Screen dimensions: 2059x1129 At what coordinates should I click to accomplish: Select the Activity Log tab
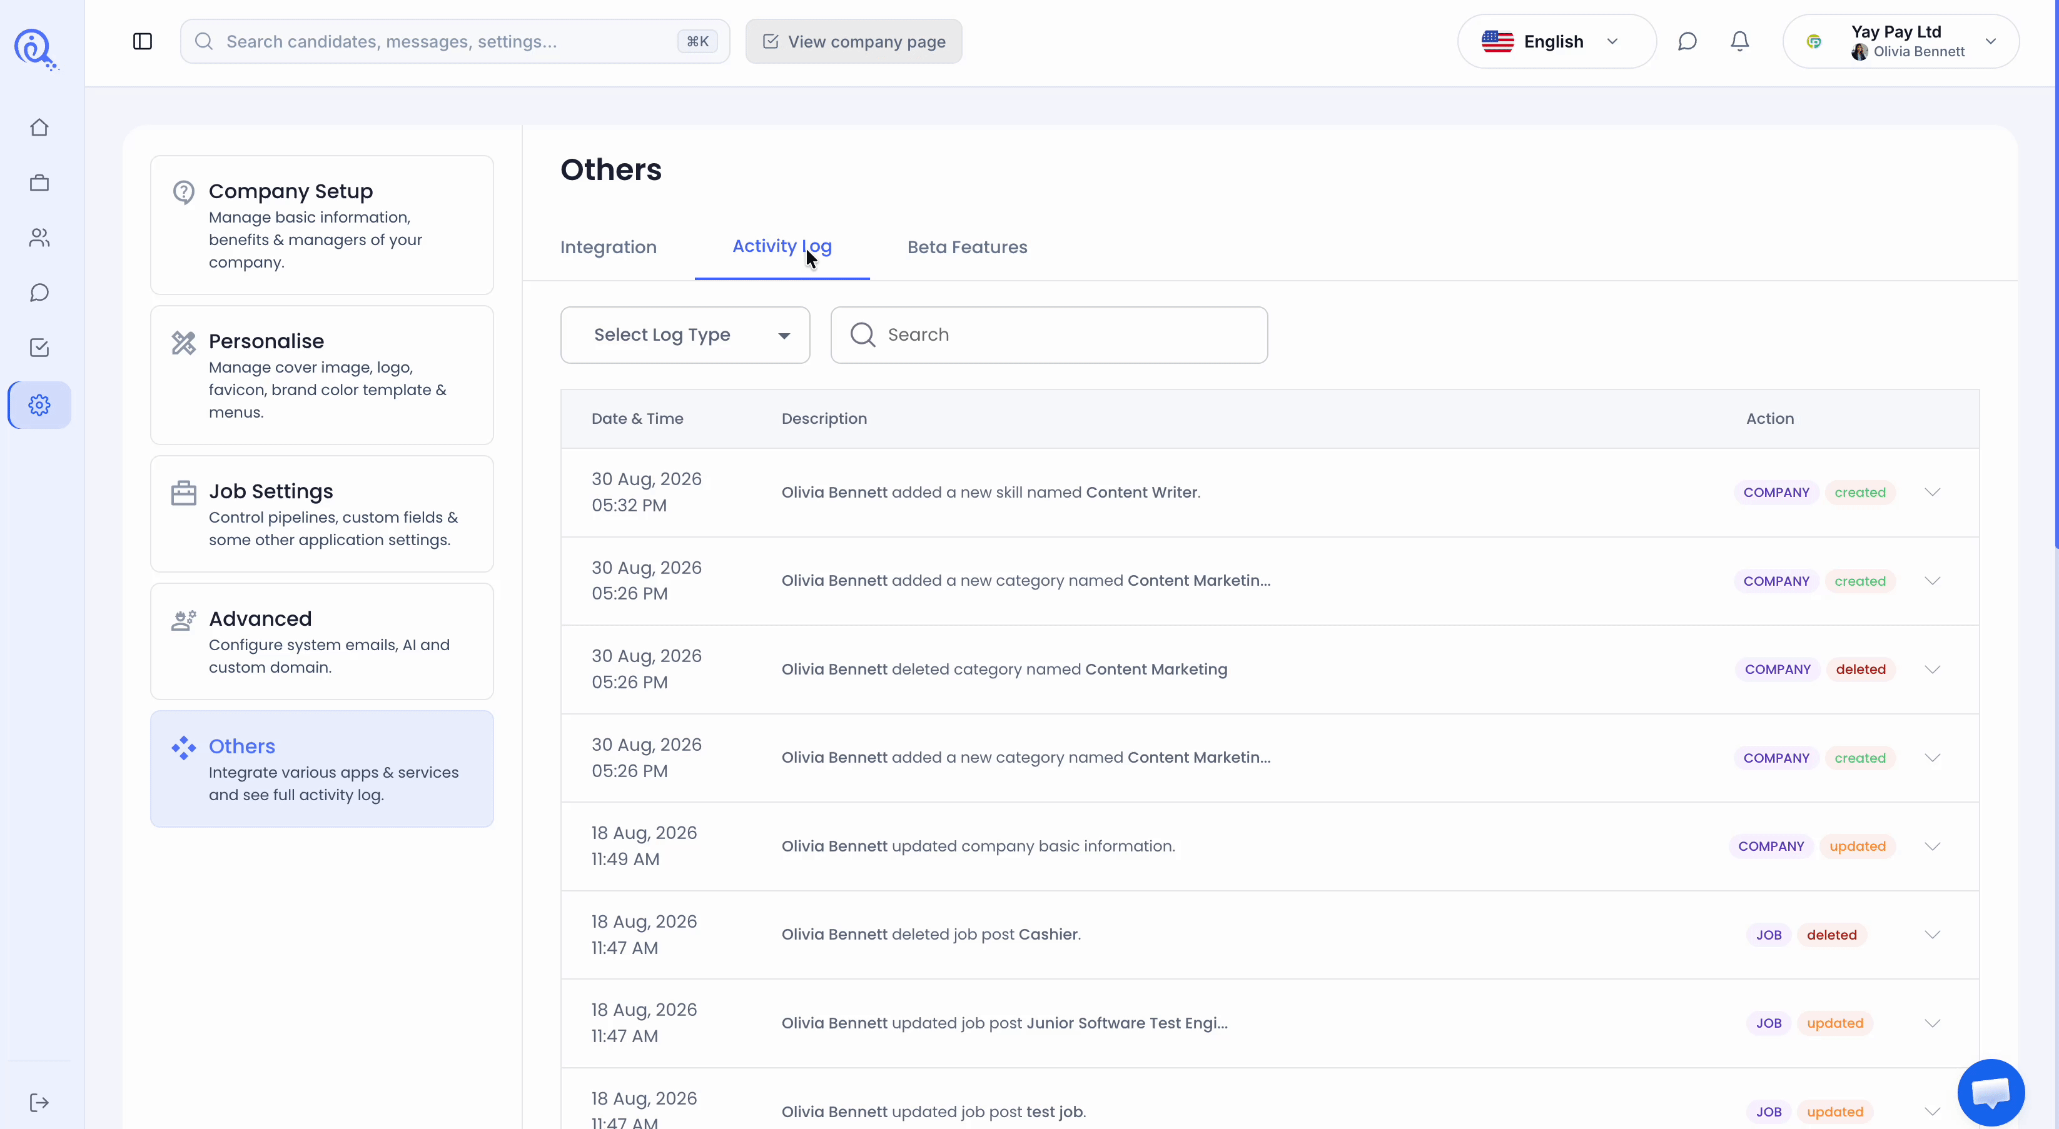tap(782, 247)
